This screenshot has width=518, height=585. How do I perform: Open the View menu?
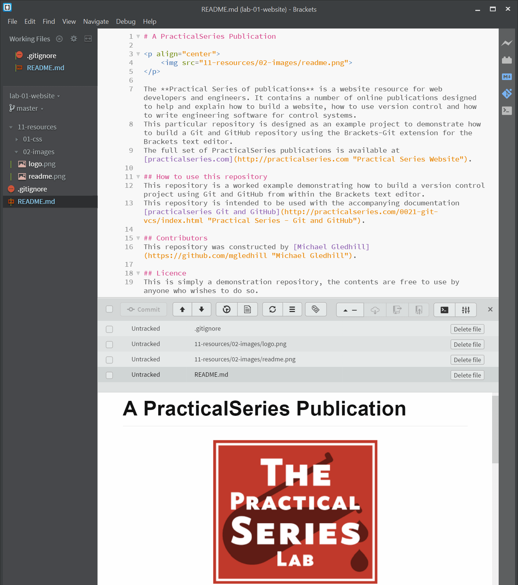tap(69, 22)
